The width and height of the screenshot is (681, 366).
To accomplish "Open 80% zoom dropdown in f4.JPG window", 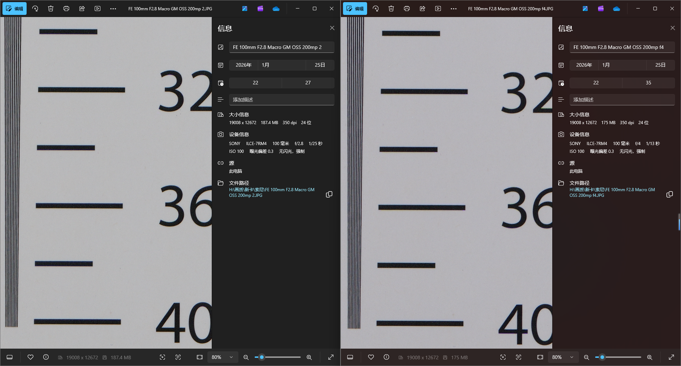I will coord(563,357).
